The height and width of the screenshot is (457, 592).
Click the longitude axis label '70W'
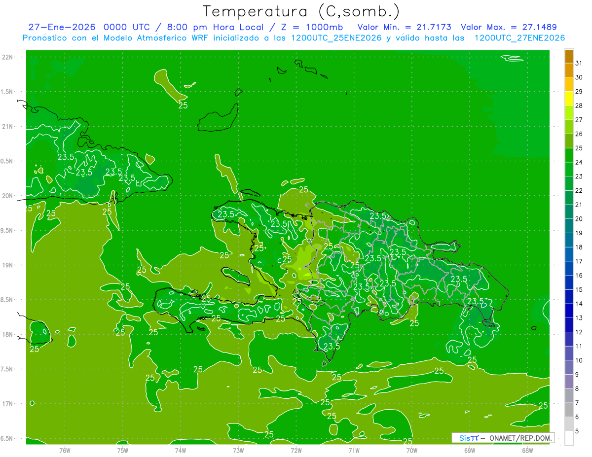412,451
